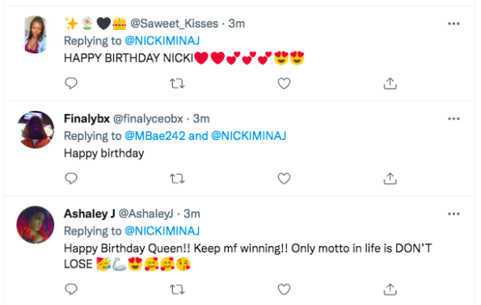Retweet the HAPPY BIRTHDAY NICKI tweet
The height and width of the screenshot is (305, 481).
177,83
